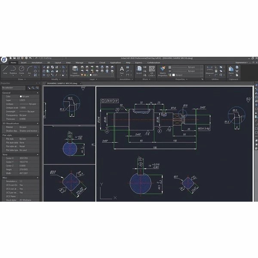Toggle the layer freeze sun icon
The image size is (258, 258).
pos(85,75)
